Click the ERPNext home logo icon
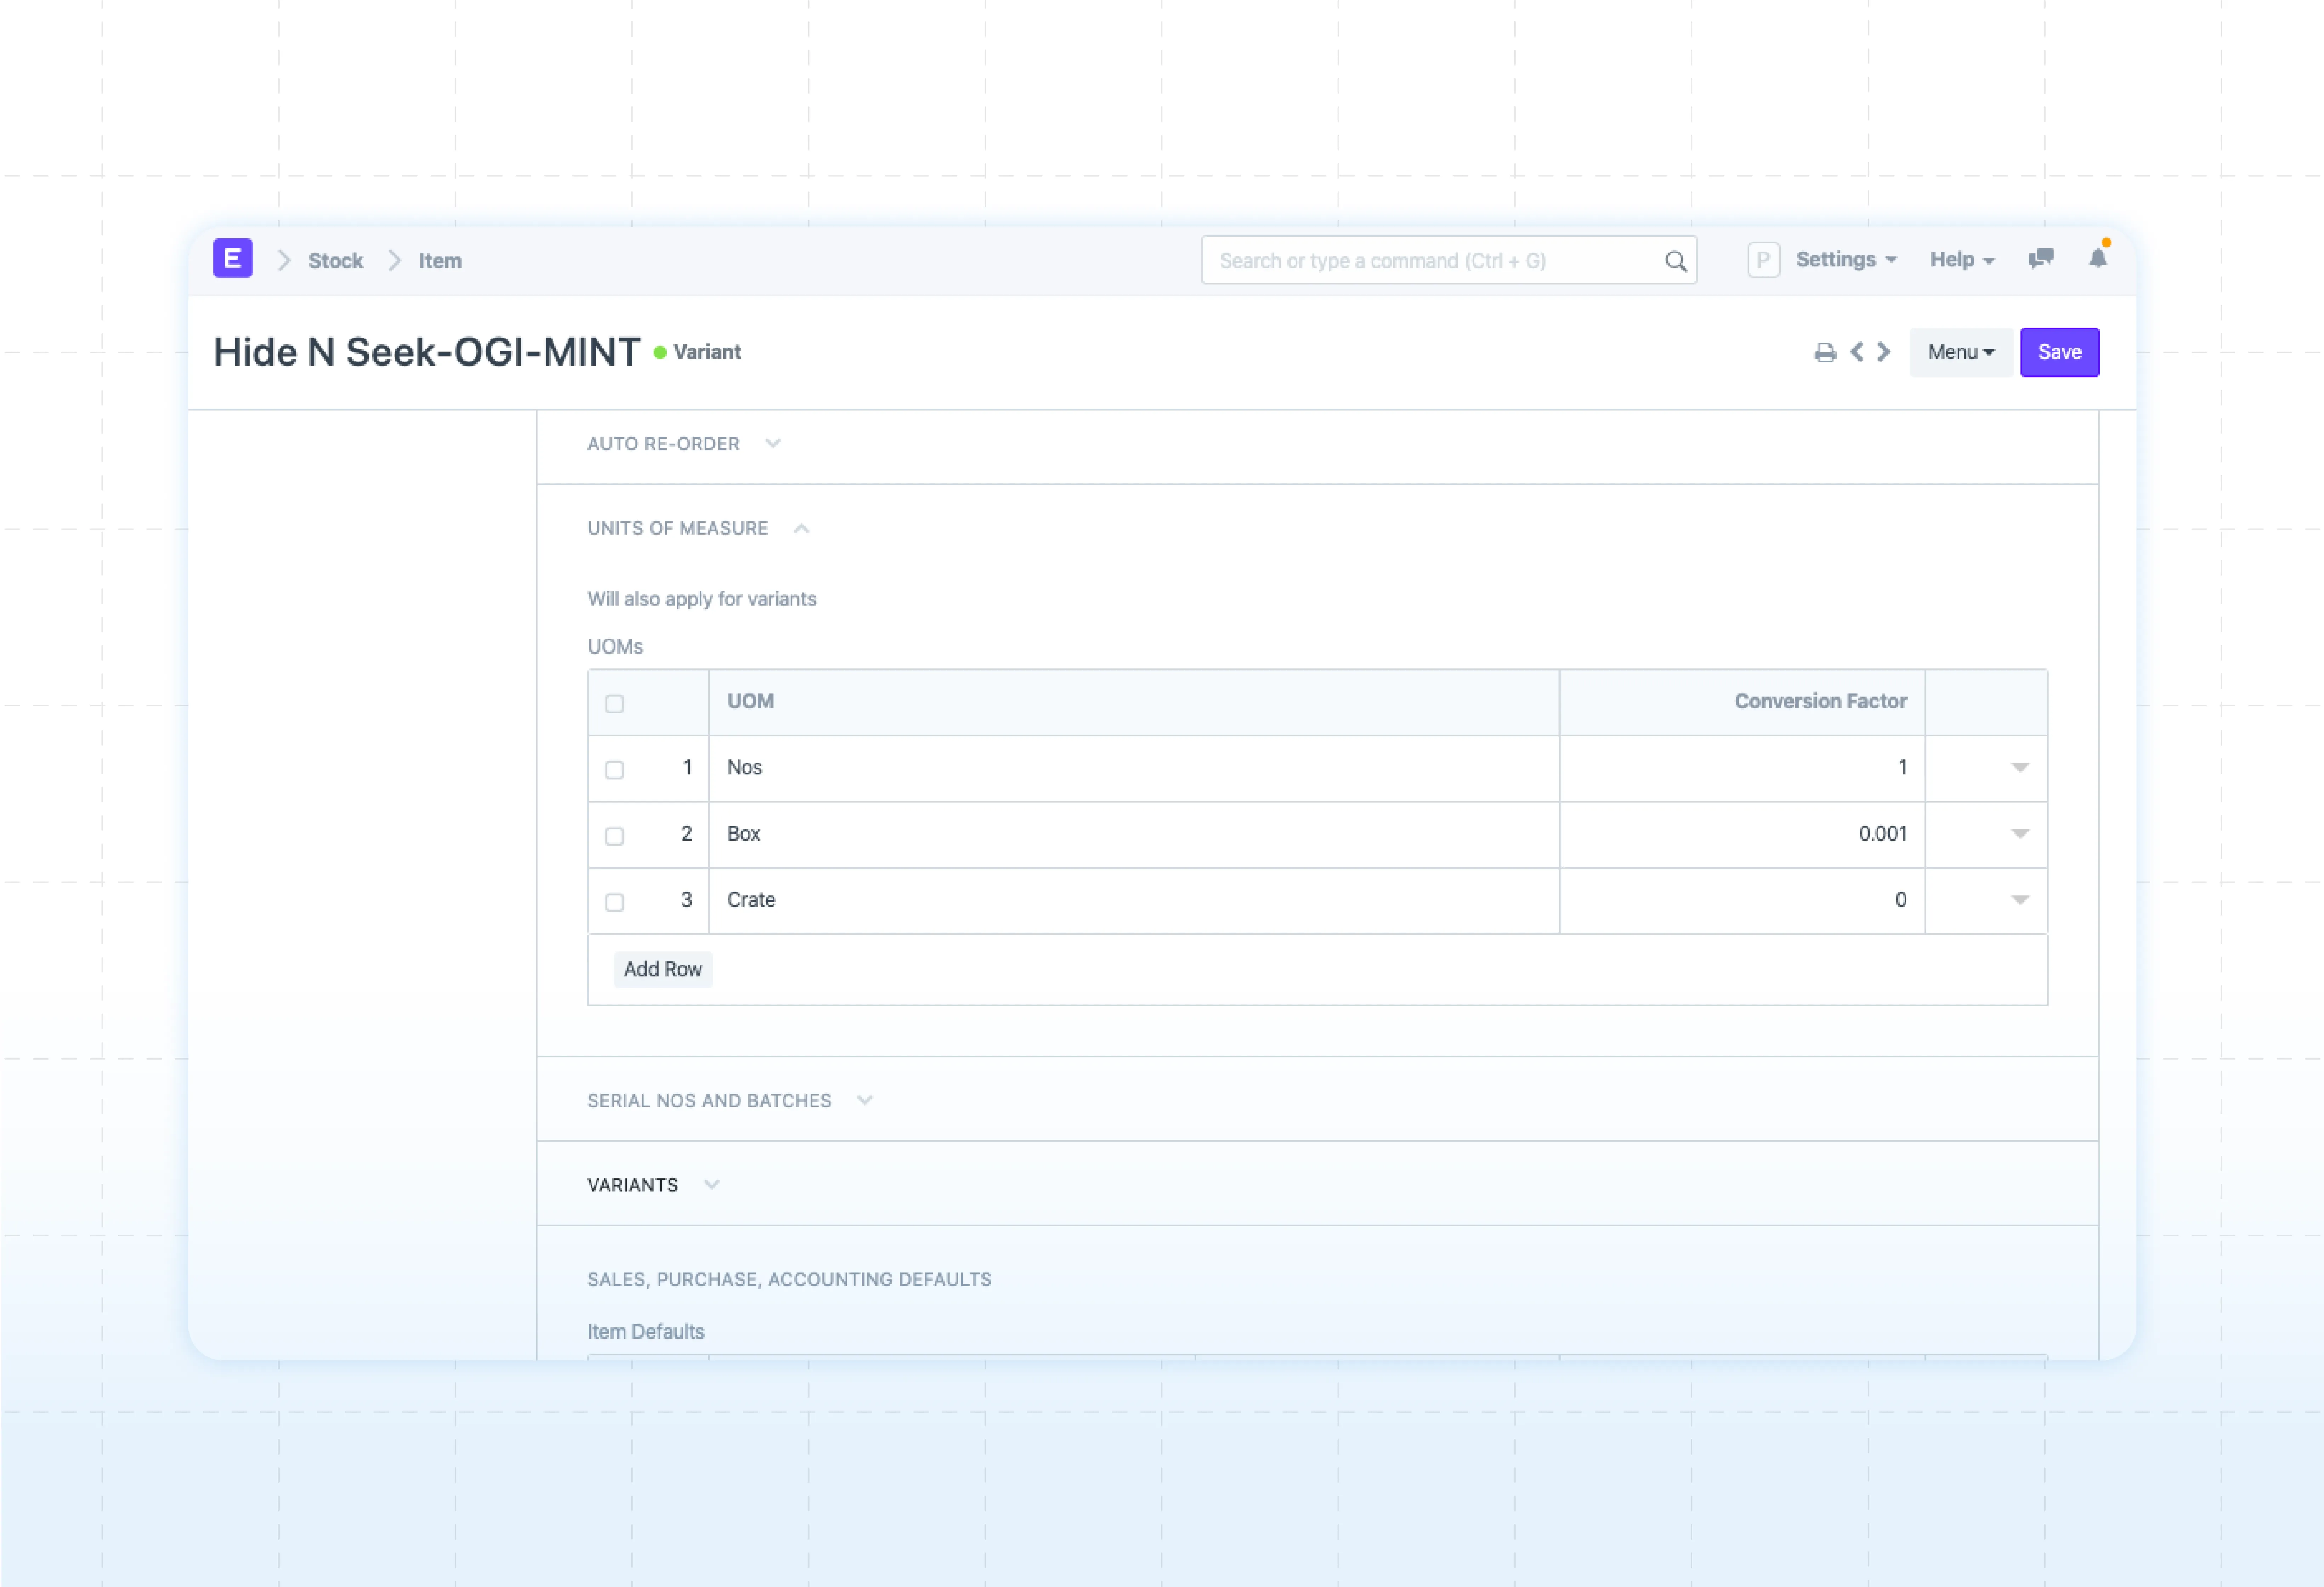2324x1587 pixels. [232, 259]
